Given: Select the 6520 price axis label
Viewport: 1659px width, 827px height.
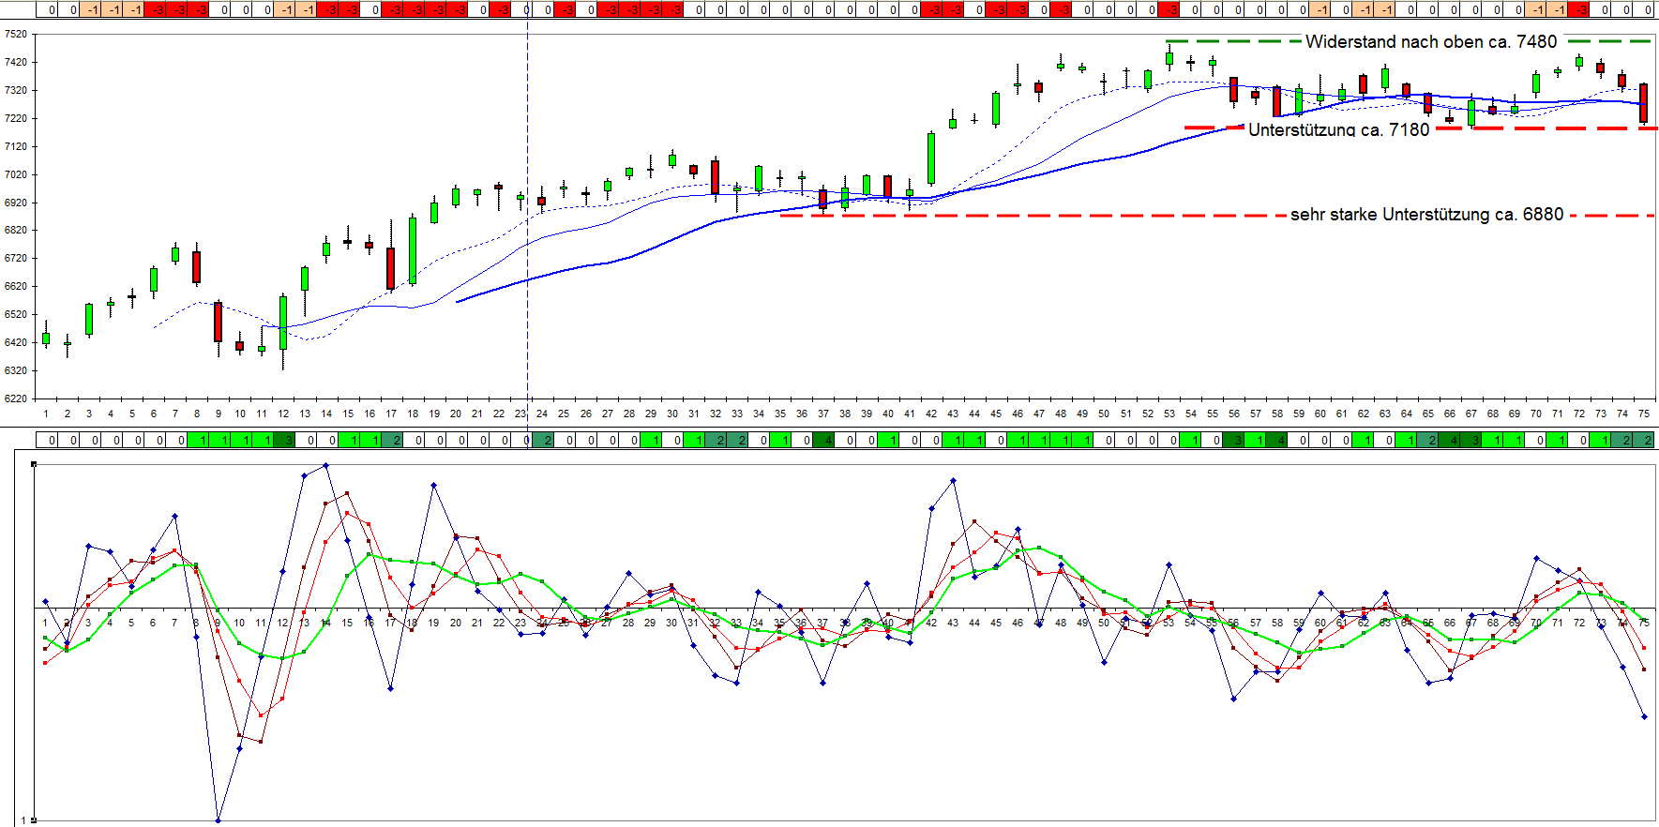Looking at the screenshot, I should pyautogui.click(x=16, y=314).
